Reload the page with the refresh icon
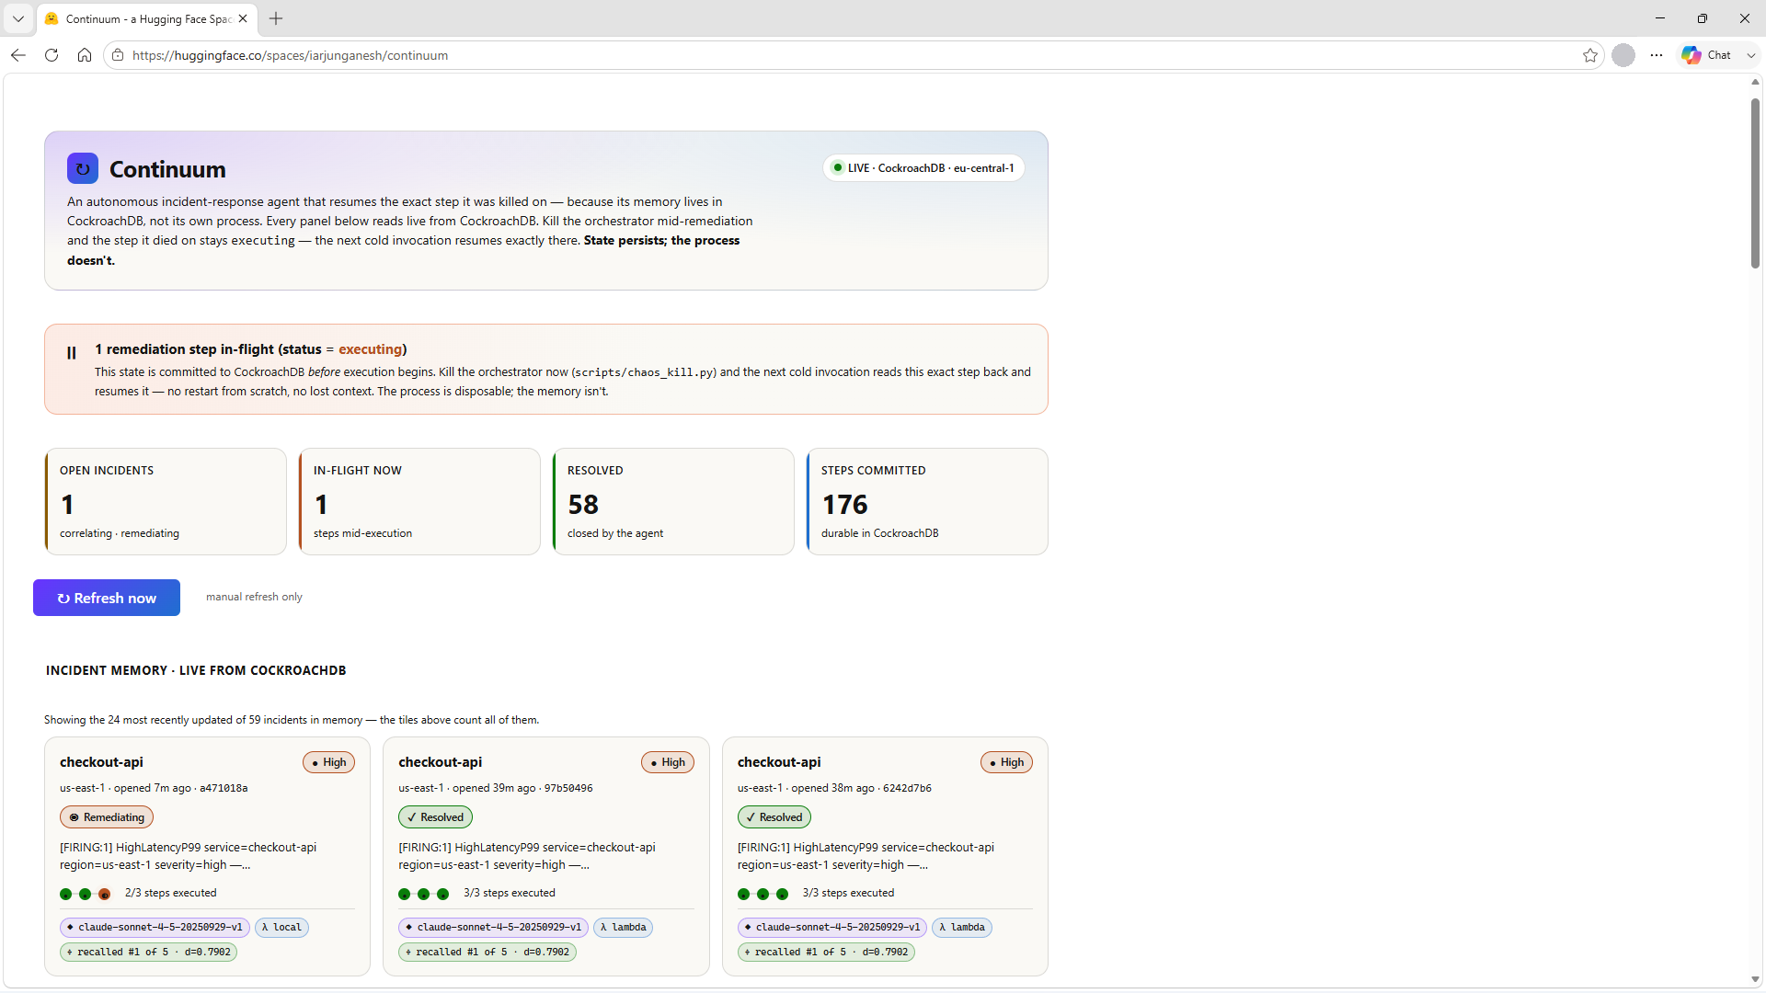 pyautogui.click(x=52, y=55)
